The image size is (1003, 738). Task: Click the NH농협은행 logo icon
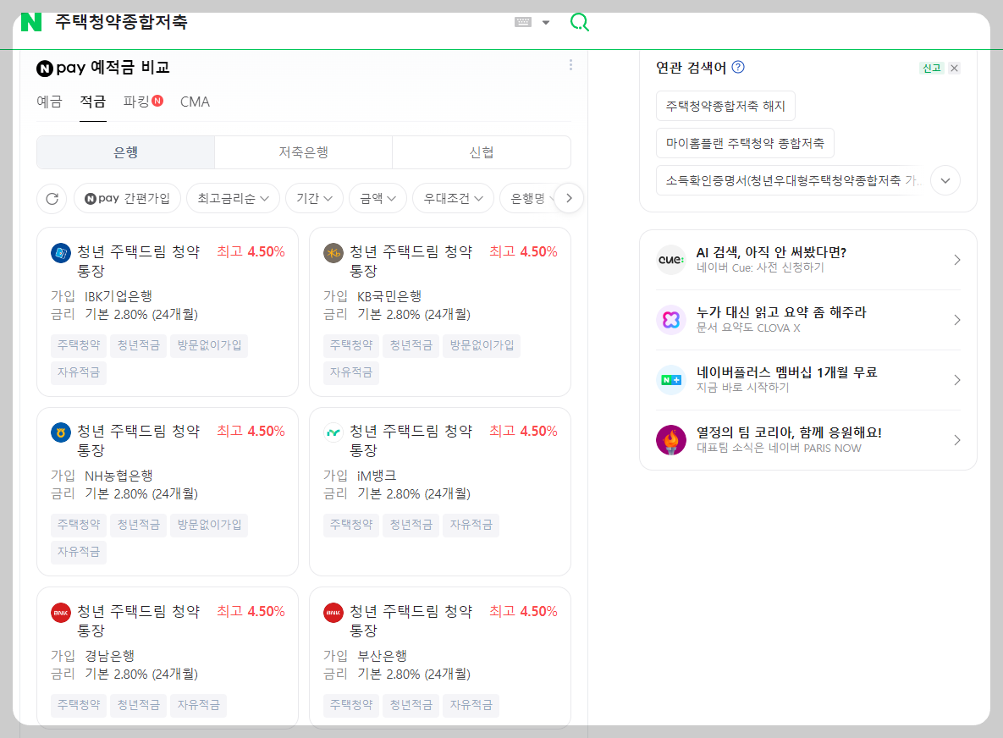click(61, 433)
